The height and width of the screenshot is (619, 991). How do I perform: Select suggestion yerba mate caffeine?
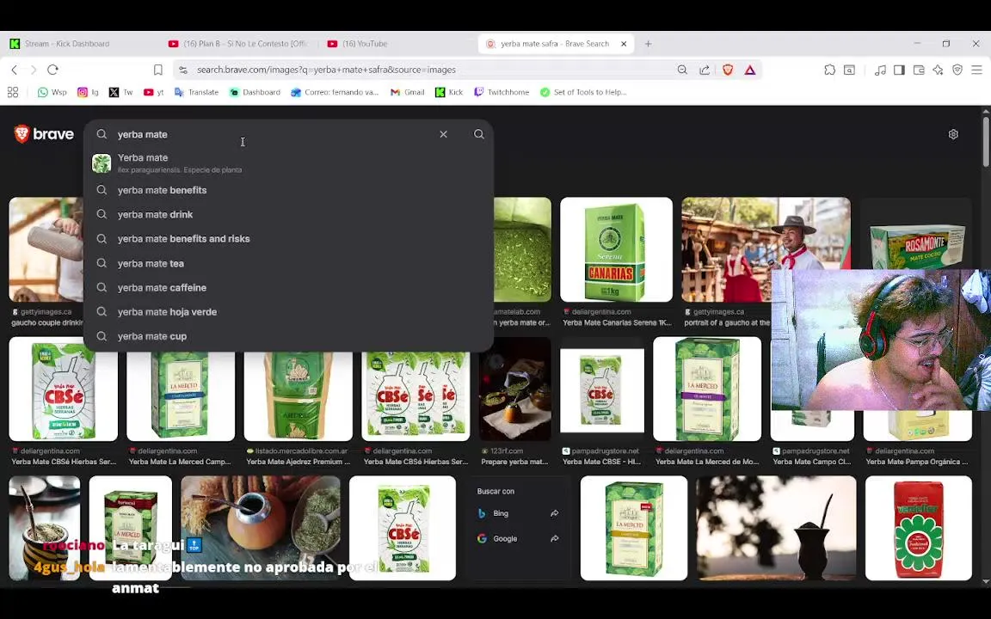tap(288, 287)
